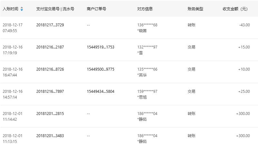Click the 账务类型 column header
This screenshot has height=149, width=258.
tap(195, 9)
